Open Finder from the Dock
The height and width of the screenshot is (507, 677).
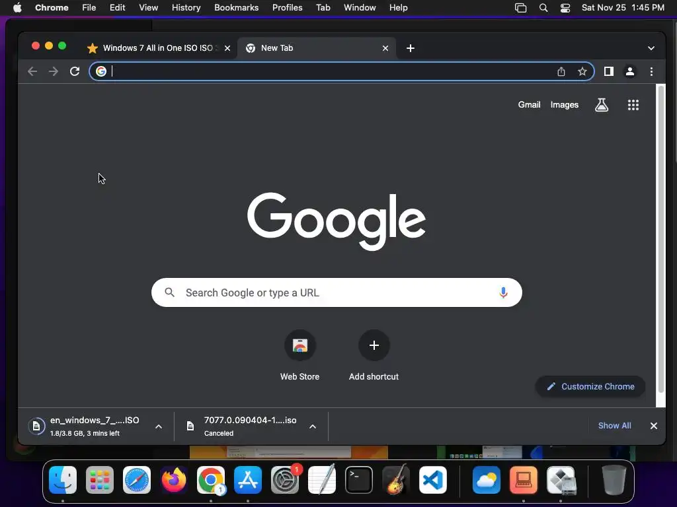pyautogui.click(x=63, y=480)
